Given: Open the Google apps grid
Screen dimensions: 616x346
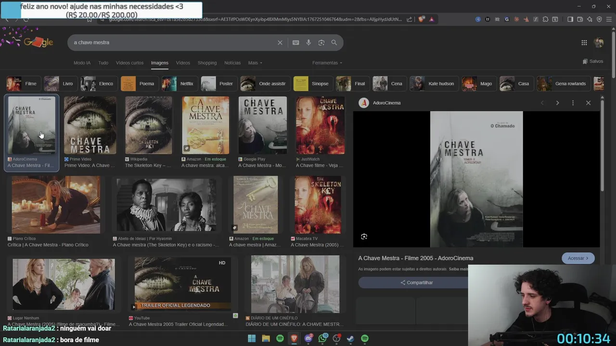Looking at the screenshot, I should (x=584, y=43).
